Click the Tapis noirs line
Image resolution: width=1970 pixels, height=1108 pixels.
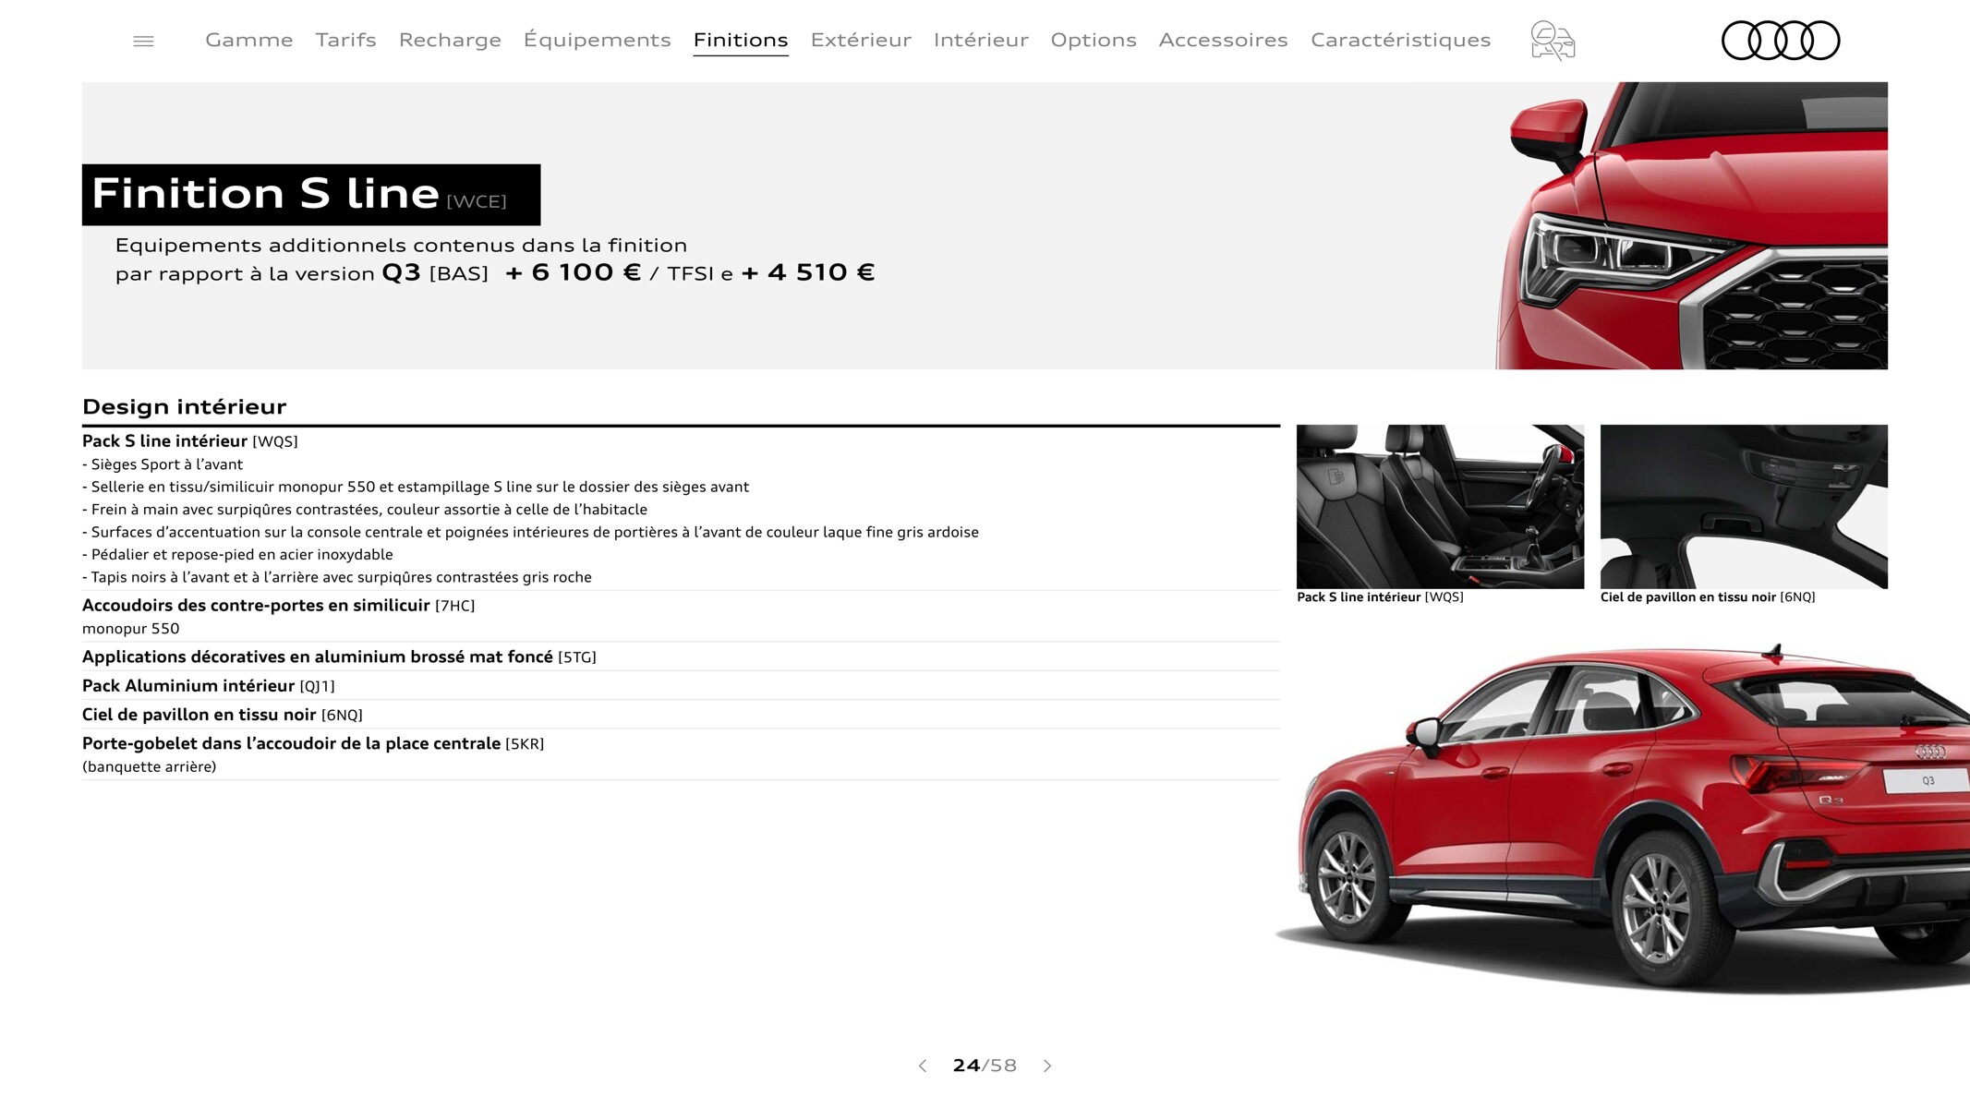(337, 577)
